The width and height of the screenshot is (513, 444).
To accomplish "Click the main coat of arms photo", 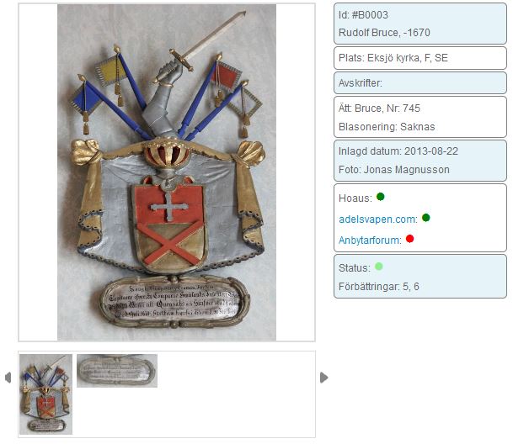I will [167, 172].
